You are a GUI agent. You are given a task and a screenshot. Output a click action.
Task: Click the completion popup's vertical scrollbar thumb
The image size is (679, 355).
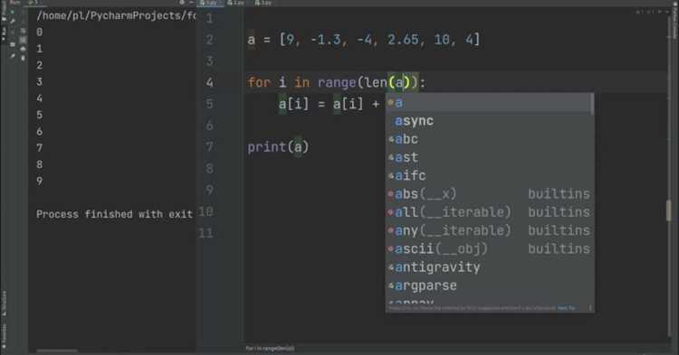coord(592,104)
